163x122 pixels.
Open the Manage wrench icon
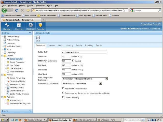coord(7,25)
